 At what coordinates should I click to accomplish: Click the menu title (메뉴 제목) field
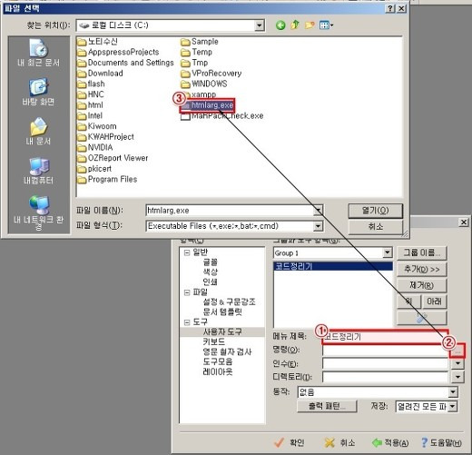tap(385, 337)
